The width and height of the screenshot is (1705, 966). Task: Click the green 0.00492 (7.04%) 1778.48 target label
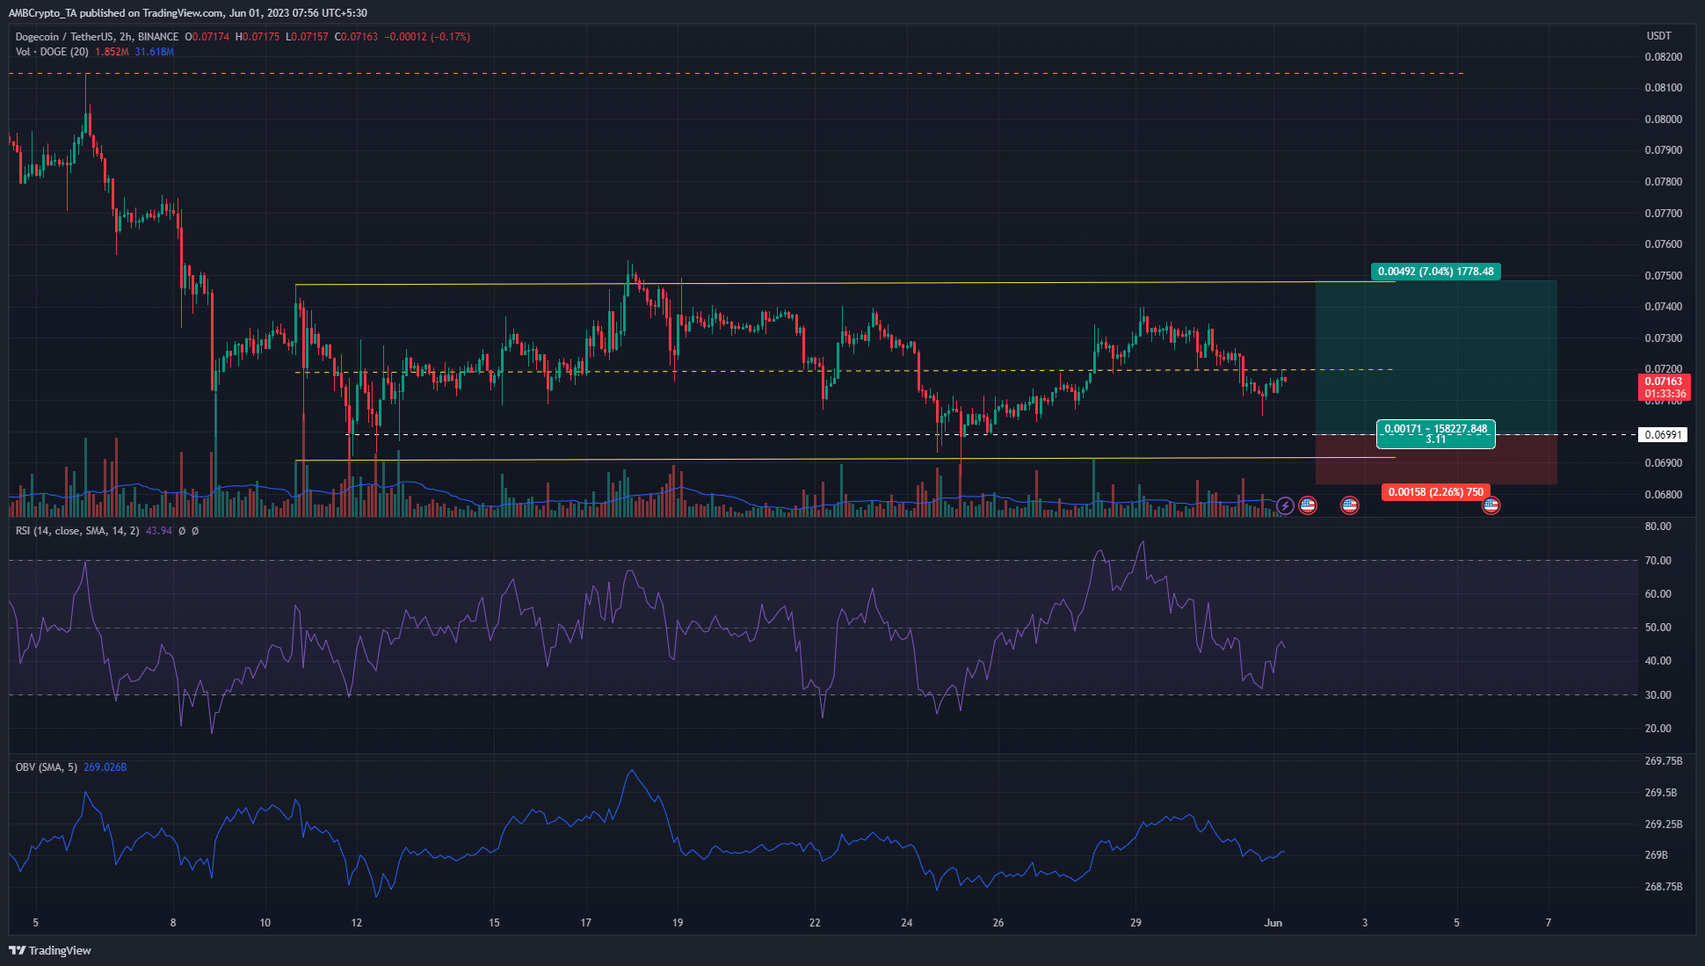(x=1435, y=272)
